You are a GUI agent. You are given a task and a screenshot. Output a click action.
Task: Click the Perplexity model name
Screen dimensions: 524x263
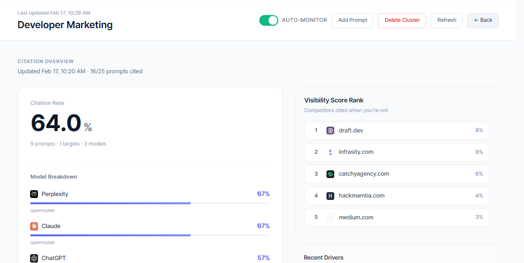click(55, 194)
